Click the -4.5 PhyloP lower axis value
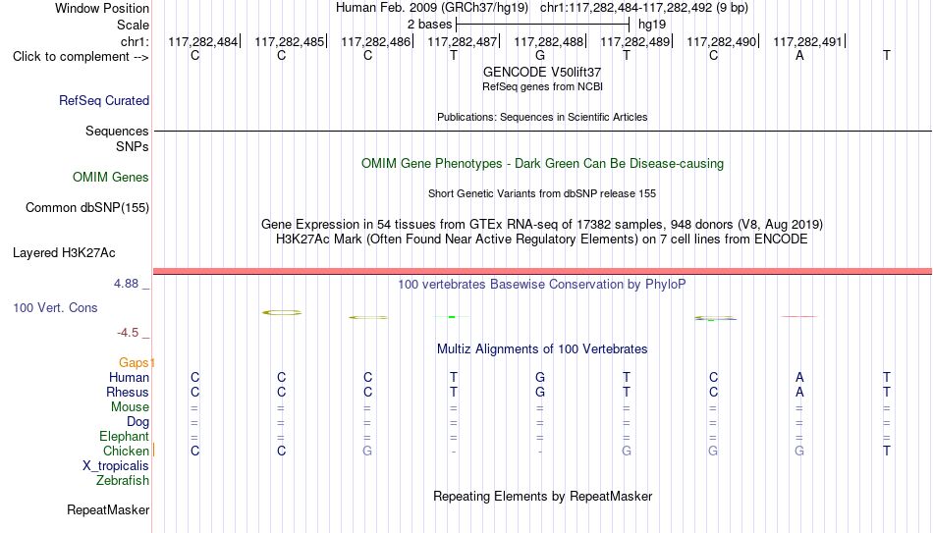This screenshot has height=533, width=933. click(128, 333)
